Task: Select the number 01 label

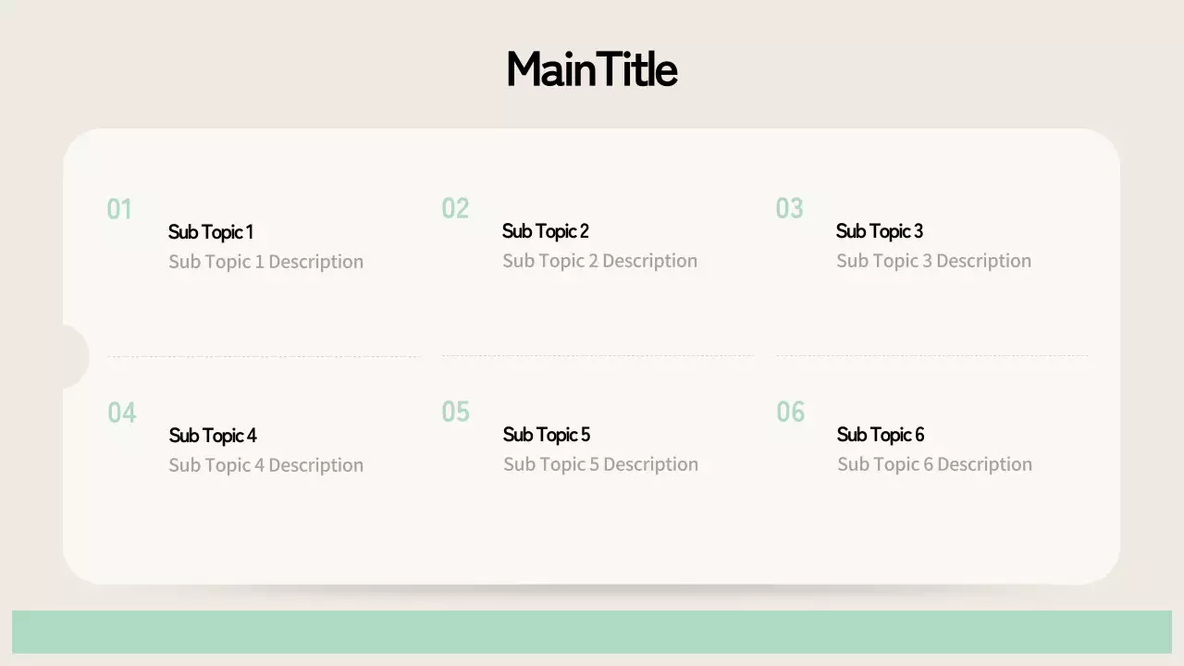Action: point(119,210)
